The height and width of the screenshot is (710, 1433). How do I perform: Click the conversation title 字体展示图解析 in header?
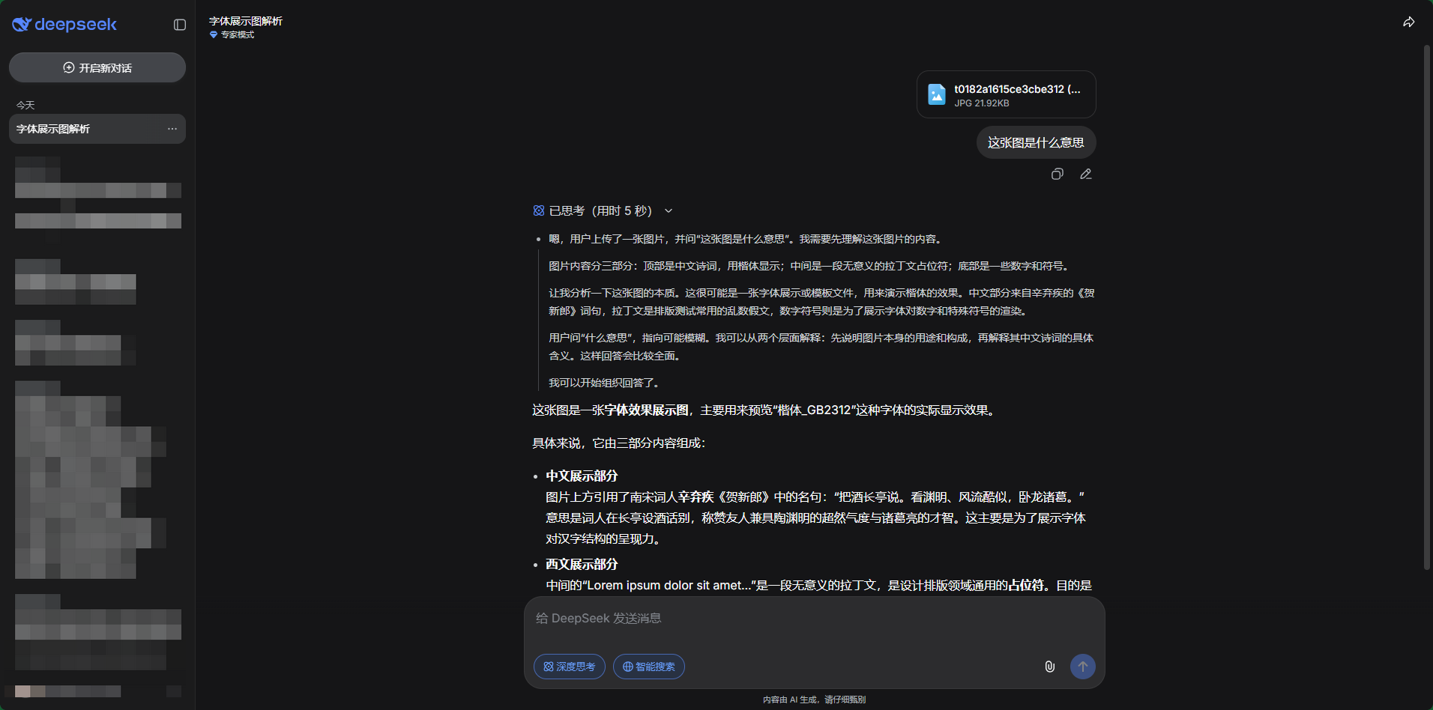tap(246, 21)
